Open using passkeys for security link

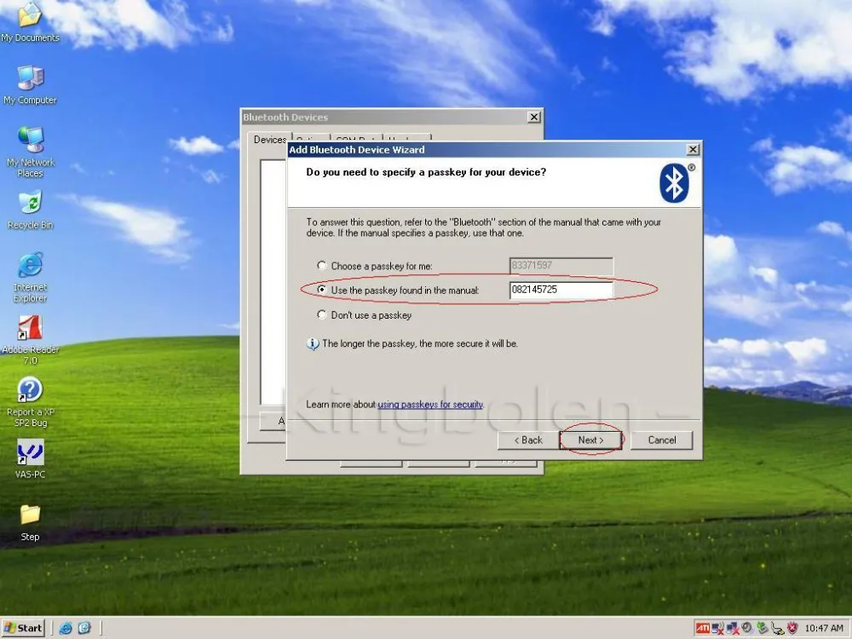[x=429, y=404]
